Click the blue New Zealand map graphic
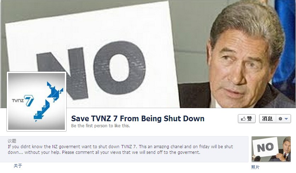 pyautogui.click(x=48, y=101)
